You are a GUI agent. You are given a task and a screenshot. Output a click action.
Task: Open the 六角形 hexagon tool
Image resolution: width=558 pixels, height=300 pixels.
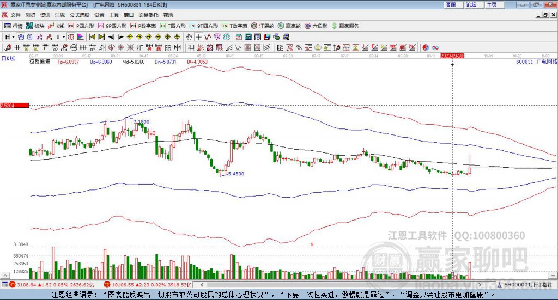coord(316,26)
